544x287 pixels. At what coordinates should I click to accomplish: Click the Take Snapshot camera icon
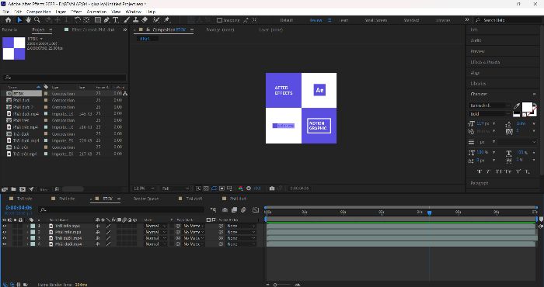coord(272,188)
